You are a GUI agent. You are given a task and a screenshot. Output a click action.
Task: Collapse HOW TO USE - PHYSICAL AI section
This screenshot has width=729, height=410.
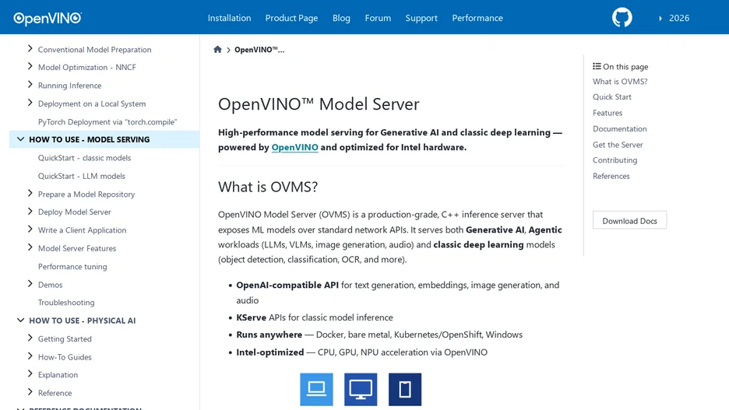tap(20, 320)
